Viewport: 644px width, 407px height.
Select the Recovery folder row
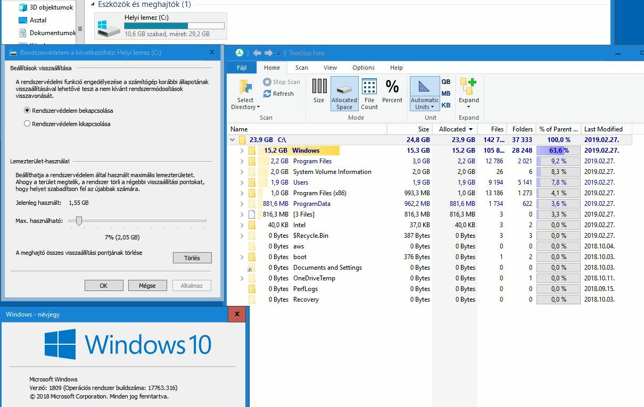coord(431,300)
